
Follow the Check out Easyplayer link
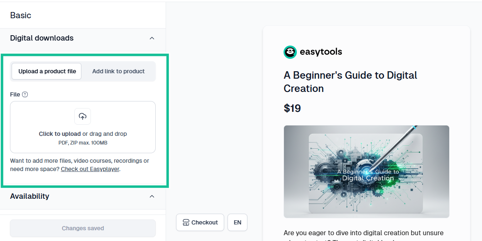[90, 169]
